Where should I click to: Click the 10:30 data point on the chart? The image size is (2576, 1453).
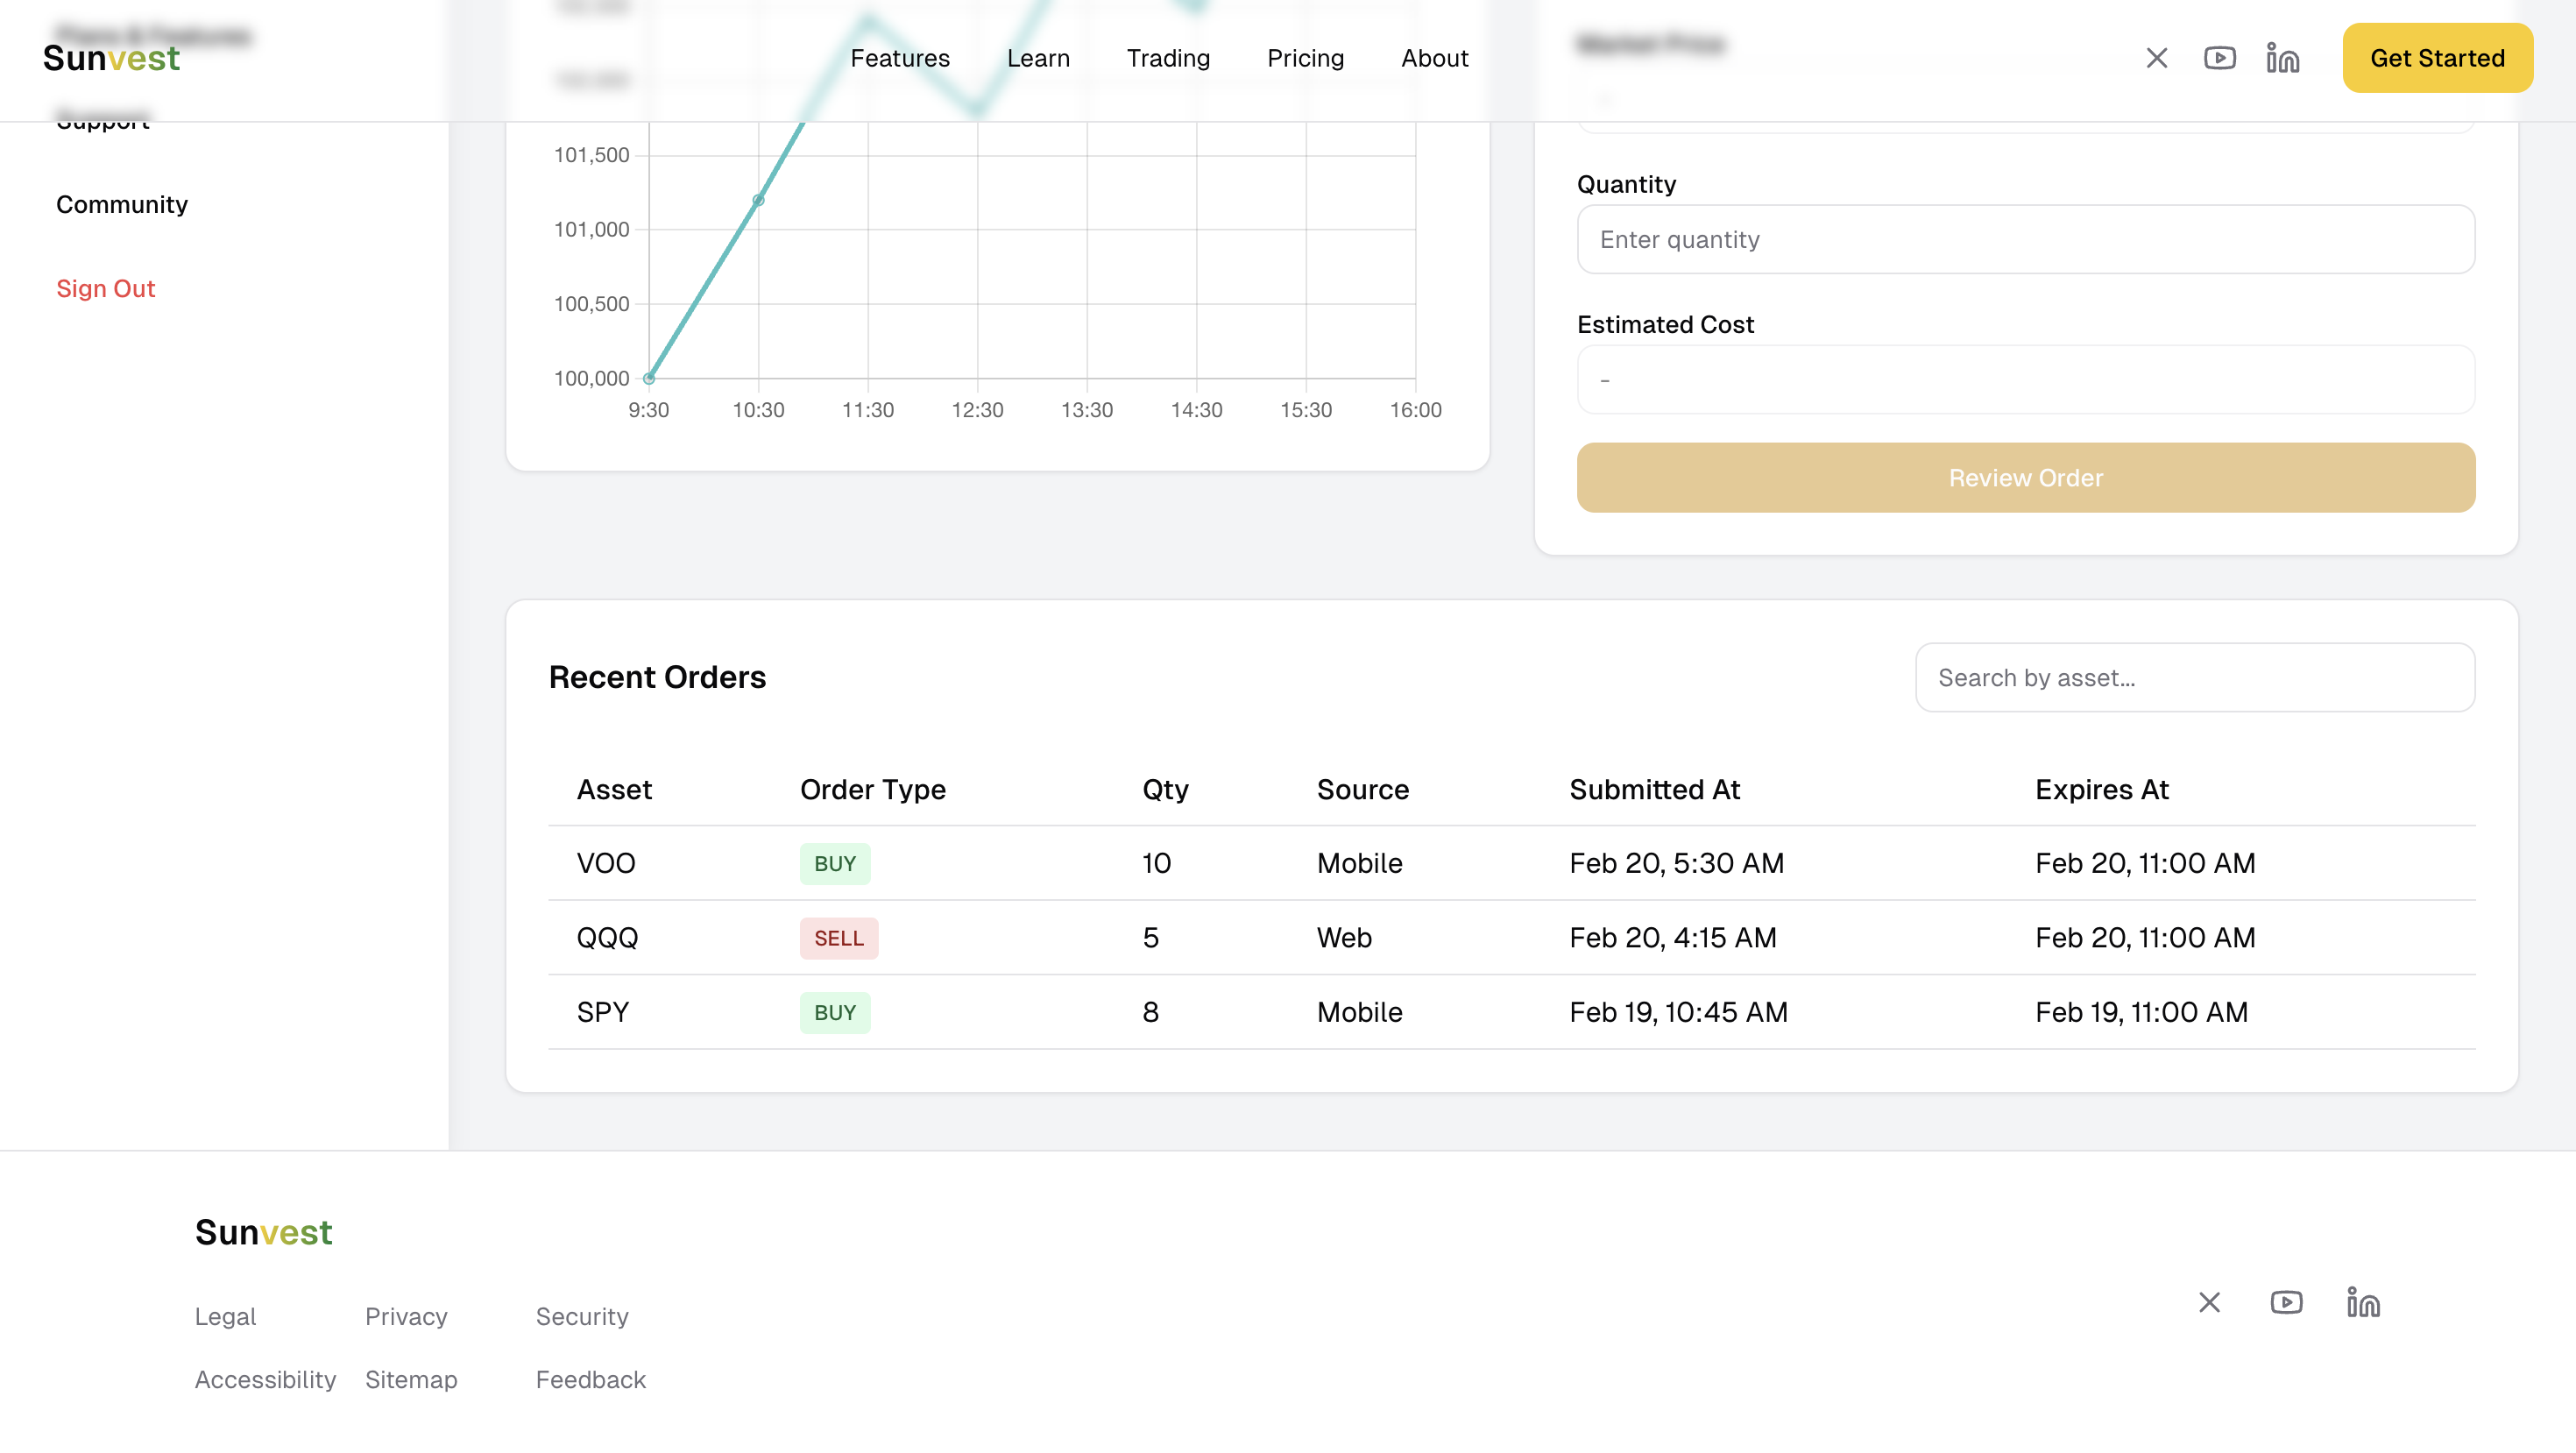(x=758, y=200)
